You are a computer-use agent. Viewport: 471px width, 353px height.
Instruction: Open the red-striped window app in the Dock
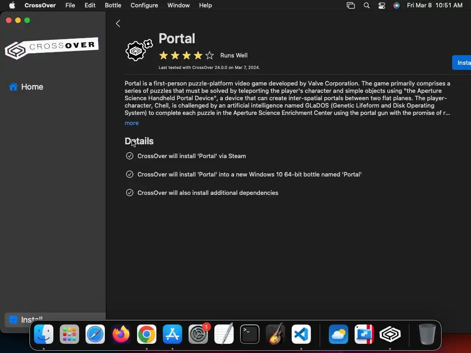[364, 334]
